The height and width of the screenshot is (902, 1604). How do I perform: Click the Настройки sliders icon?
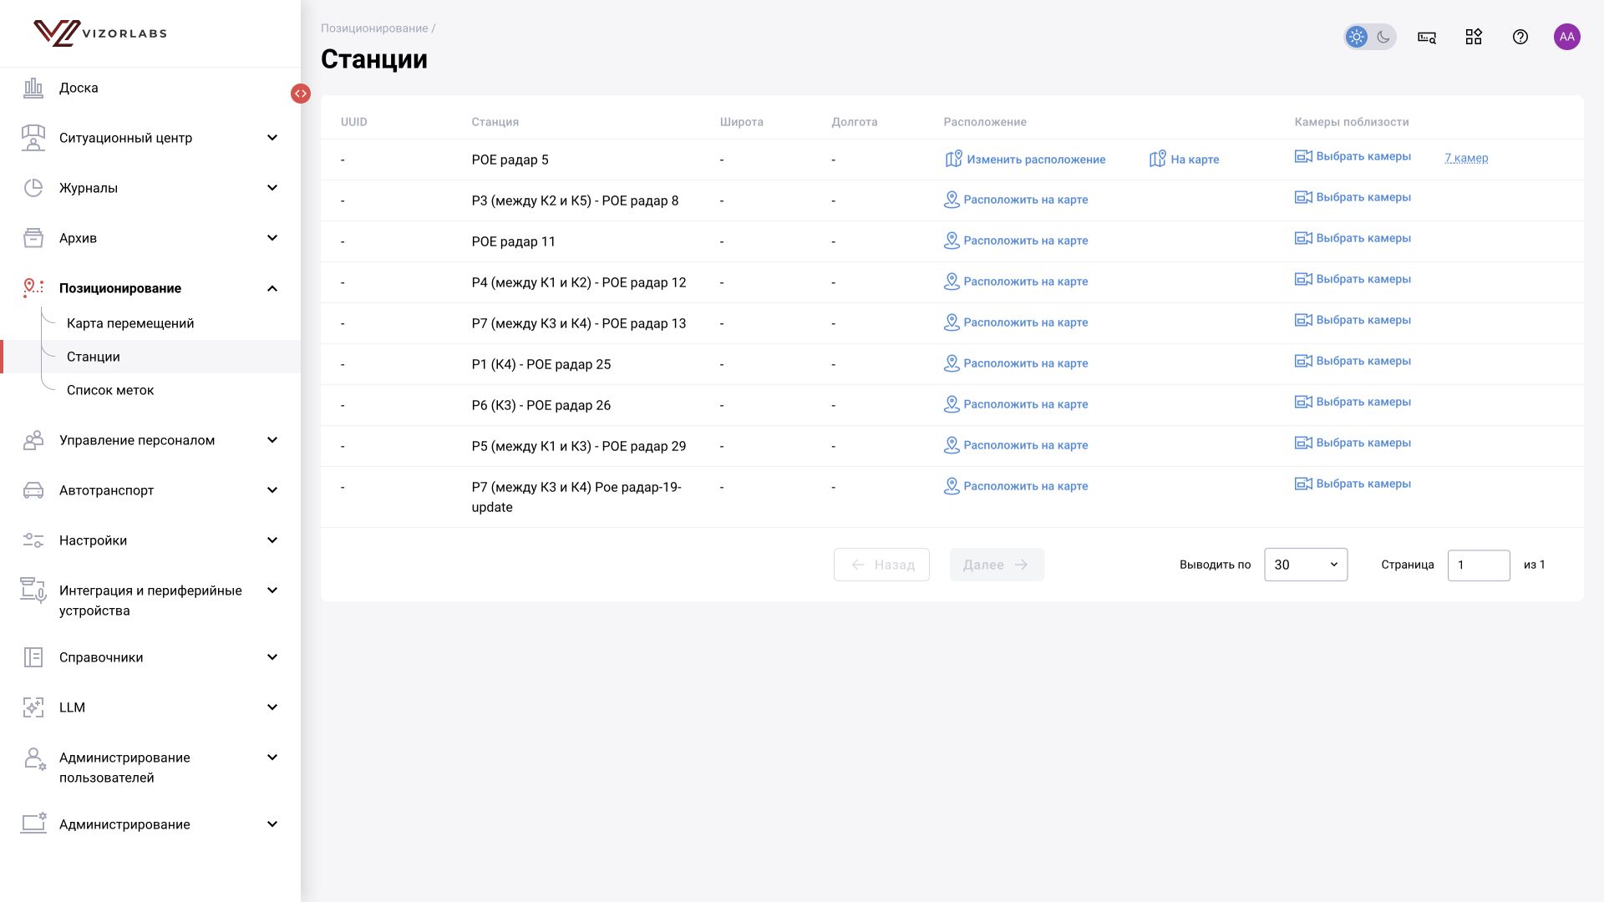33,540
